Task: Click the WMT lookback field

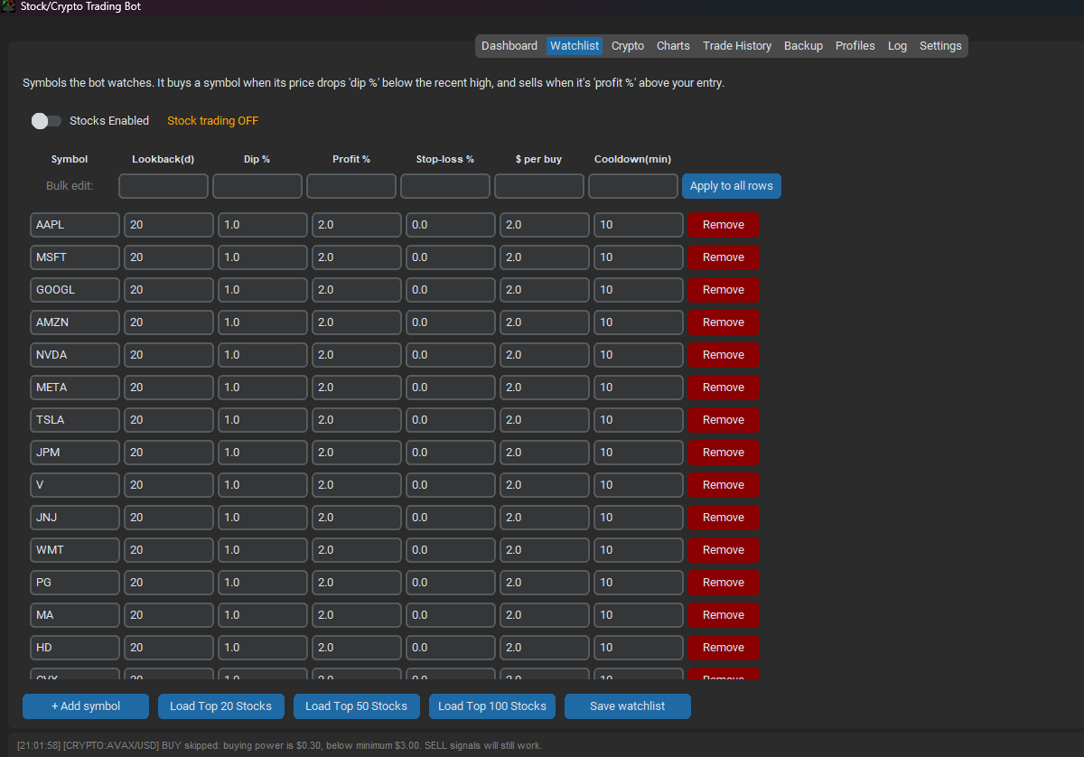Action: pos(169,550)
